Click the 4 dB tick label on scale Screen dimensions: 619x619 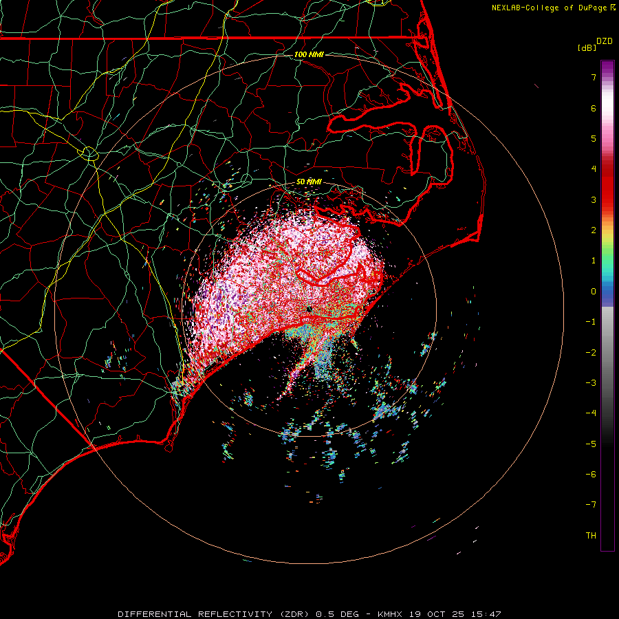(594, 169)
